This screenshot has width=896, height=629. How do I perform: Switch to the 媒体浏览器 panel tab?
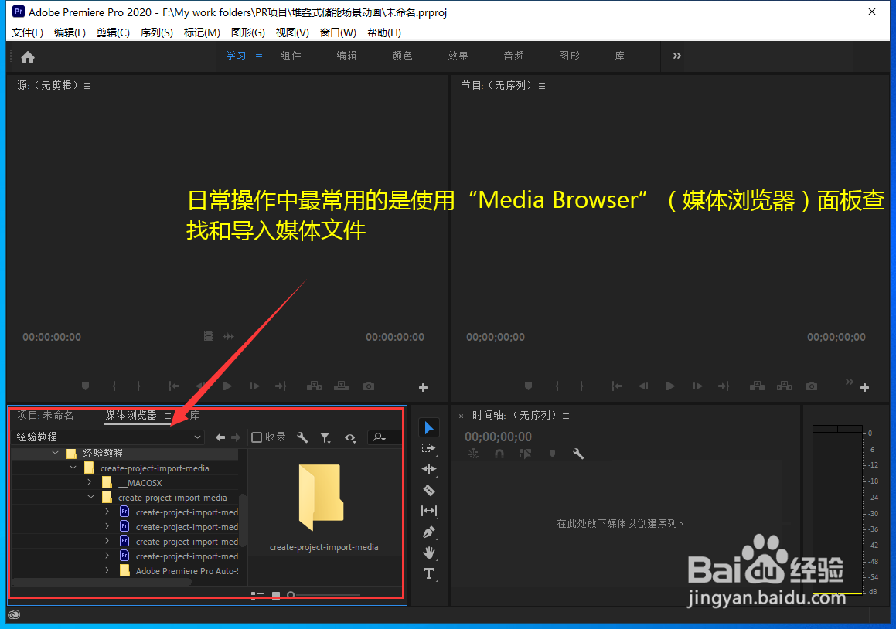132,415
